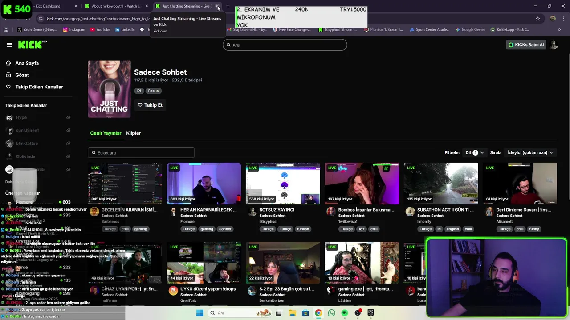
Task: Open the Kicklet.app bookmark
Action: pyautogui.click(x=510, y=30)
